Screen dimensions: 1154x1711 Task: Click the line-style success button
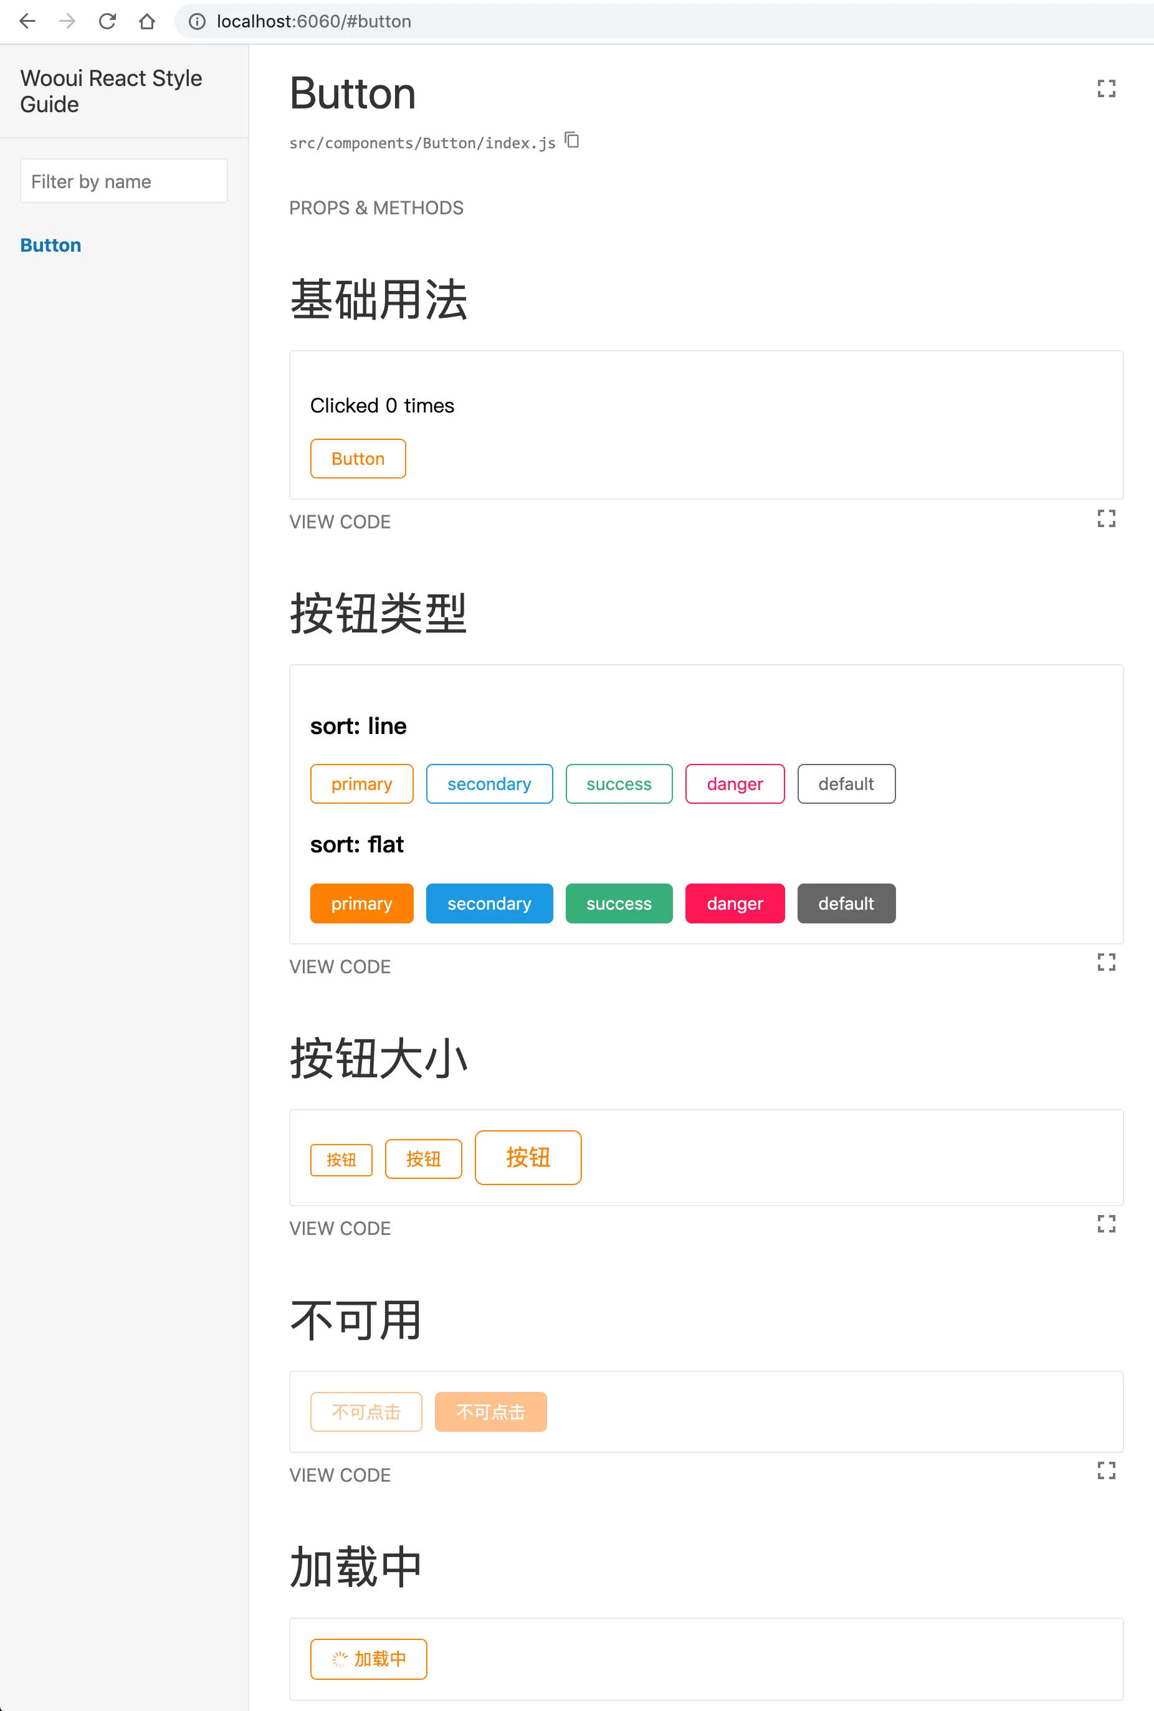tap(619, 784)
